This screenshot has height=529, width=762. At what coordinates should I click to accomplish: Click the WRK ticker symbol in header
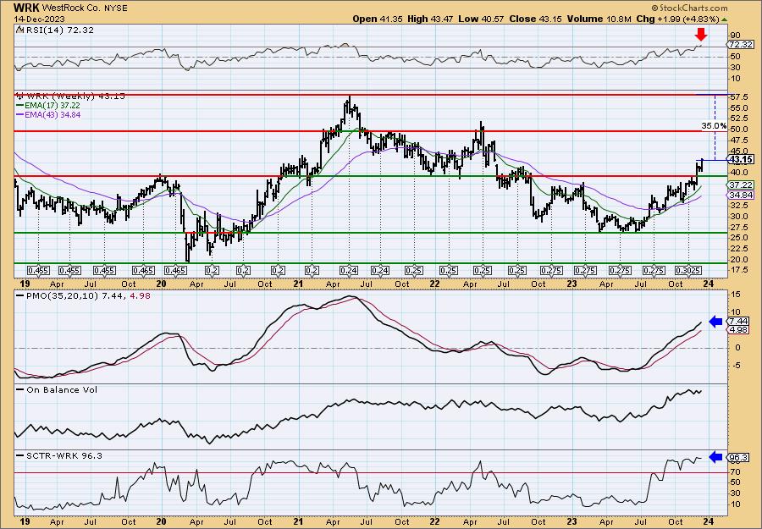point(26,8)
